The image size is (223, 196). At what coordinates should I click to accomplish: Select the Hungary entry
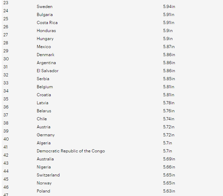click(x=45, y=39)
